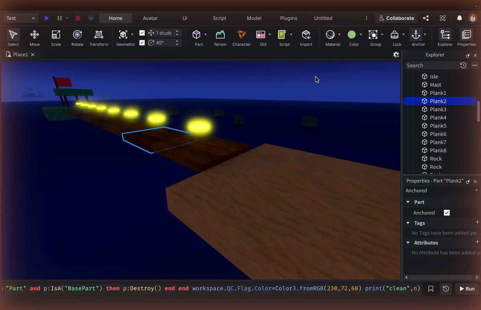Screen dimensions: 481x310
Task: Open the Test mode dropdown
Action: (21, 18)
